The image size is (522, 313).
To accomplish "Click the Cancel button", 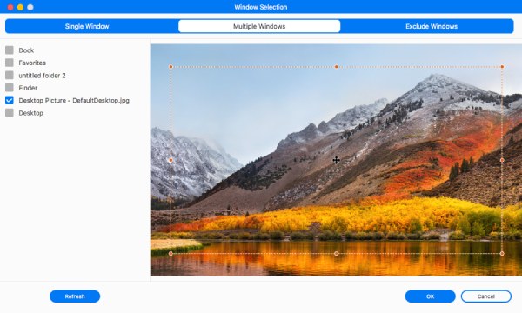I will tap(486, 296).
